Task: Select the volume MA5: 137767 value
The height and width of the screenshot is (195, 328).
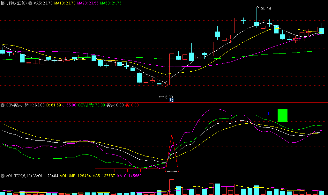Action: [104, 176]
